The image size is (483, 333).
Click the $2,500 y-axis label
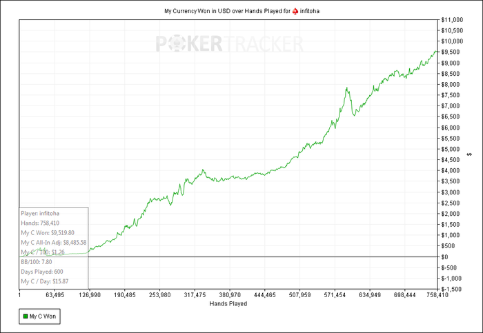tap(451, 203)
